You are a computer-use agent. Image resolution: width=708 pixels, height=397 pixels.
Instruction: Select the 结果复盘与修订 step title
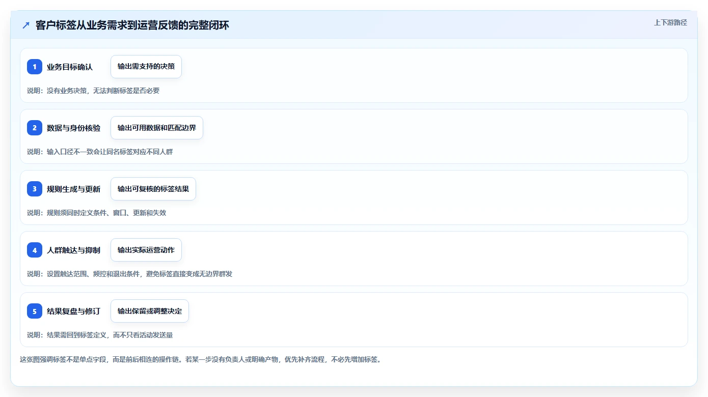[x=73, y=311]
